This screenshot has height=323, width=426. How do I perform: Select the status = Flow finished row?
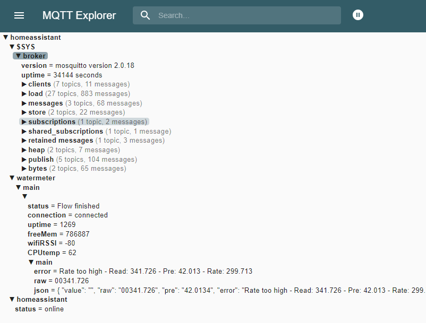pos(64,206)
